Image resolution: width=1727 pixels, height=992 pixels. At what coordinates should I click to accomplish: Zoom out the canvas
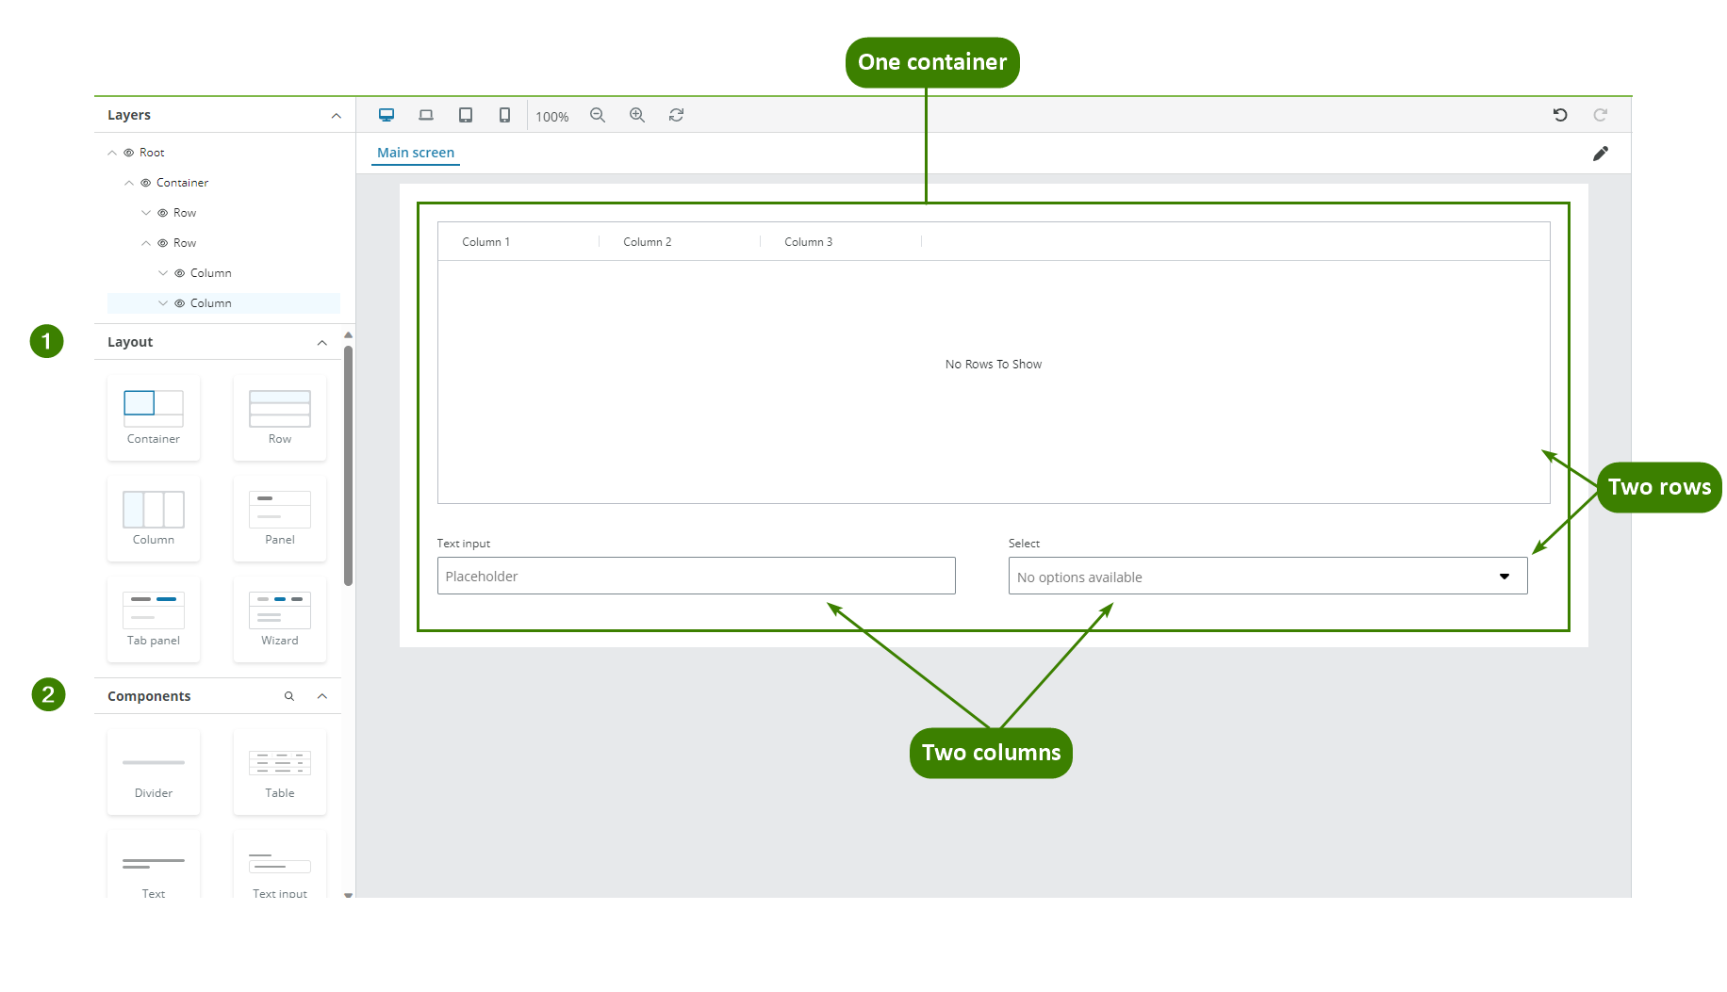(598, 114)
